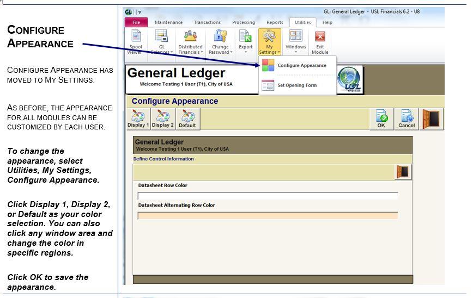The width and height of the screenshot is (473, 298).
Task: Switch to the Processing tab
Action: 244,22
